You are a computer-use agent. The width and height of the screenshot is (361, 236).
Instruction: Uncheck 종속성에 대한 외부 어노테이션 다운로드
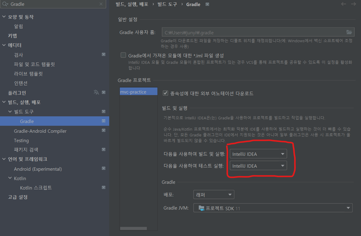point(165,93)
